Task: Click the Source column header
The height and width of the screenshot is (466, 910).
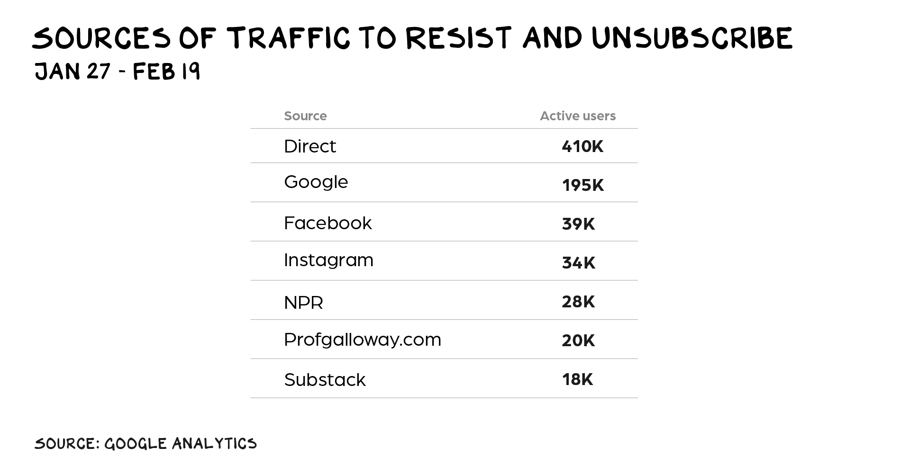Action: [x=305, y=116]
